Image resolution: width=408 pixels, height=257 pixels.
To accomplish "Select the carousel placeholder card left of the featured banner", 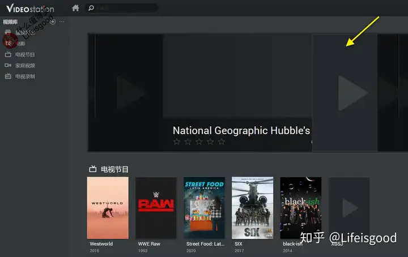I will tap(129, 93).
